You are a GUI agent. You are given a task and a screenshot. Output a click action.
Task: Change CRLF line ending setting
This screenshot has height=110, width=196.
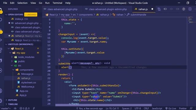coord(146,108)
